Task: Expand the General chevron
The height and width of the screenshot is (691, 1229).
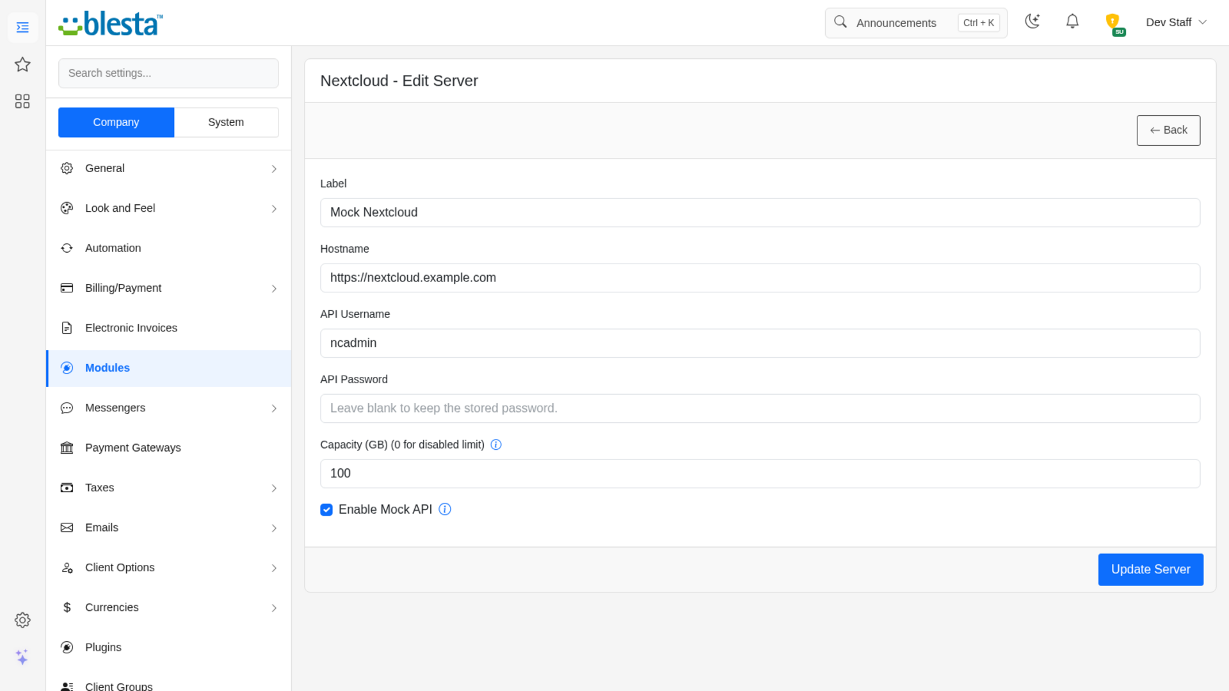Action: 274,169
